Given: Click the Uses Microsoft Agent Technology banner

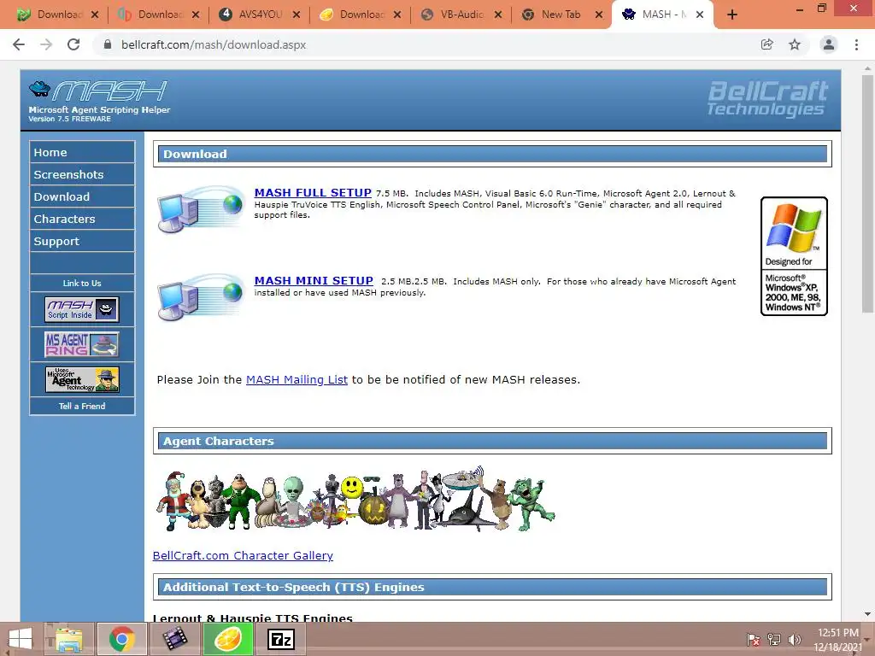Looking at the screenshot, I should tap(82, 379).
